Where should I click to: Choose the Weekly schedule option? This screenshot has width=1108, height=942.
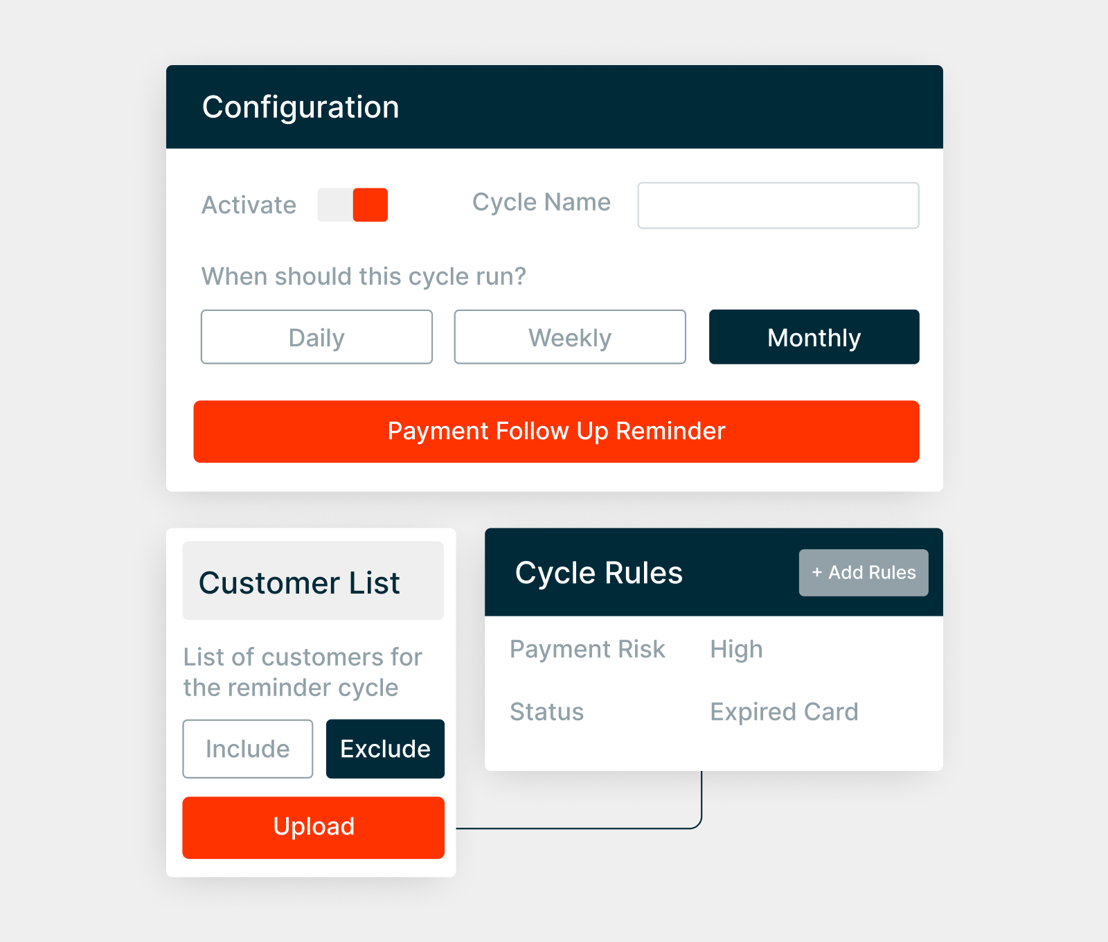pos(570,337)
